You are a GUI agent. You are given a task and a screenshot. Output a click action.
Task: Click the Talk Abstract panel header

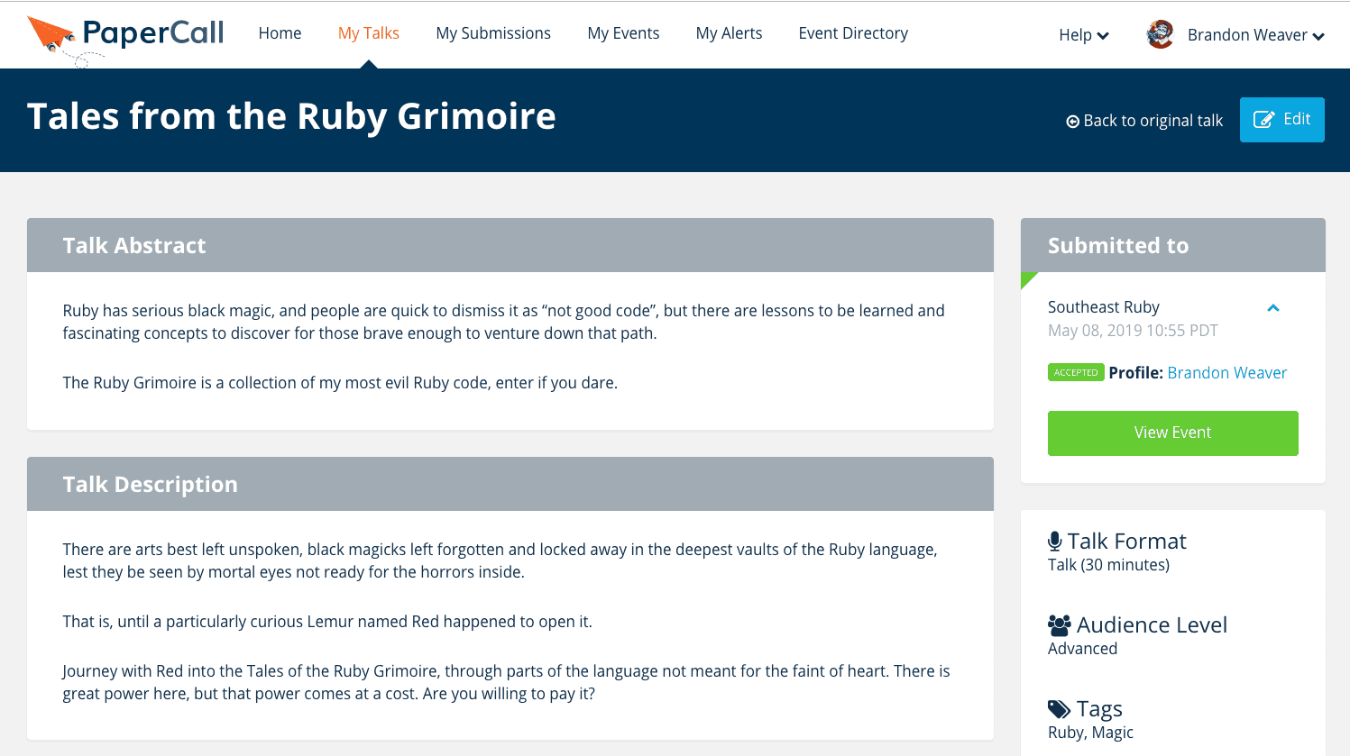tap(510, 245)
